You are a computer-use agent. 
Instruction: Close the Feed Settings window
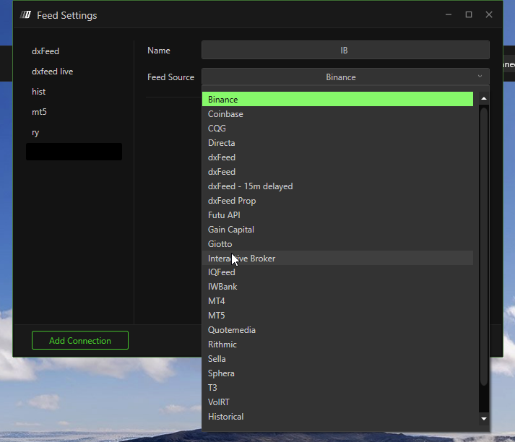489,14
